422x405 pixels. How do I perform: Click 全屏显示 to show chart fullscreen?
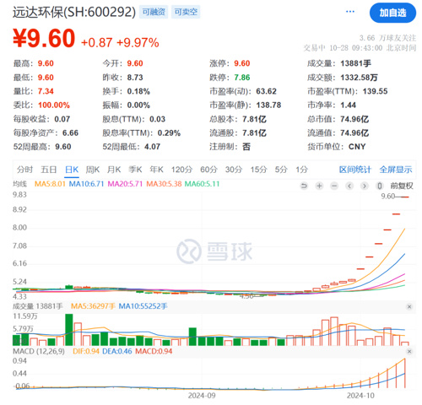click(396, 170)
